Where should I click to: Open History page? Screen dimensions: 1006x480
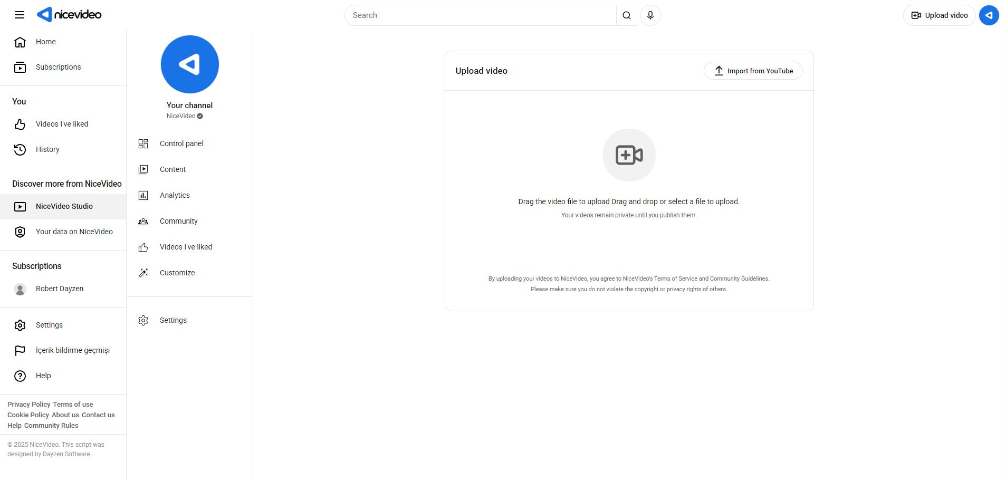tap(63, 150)
